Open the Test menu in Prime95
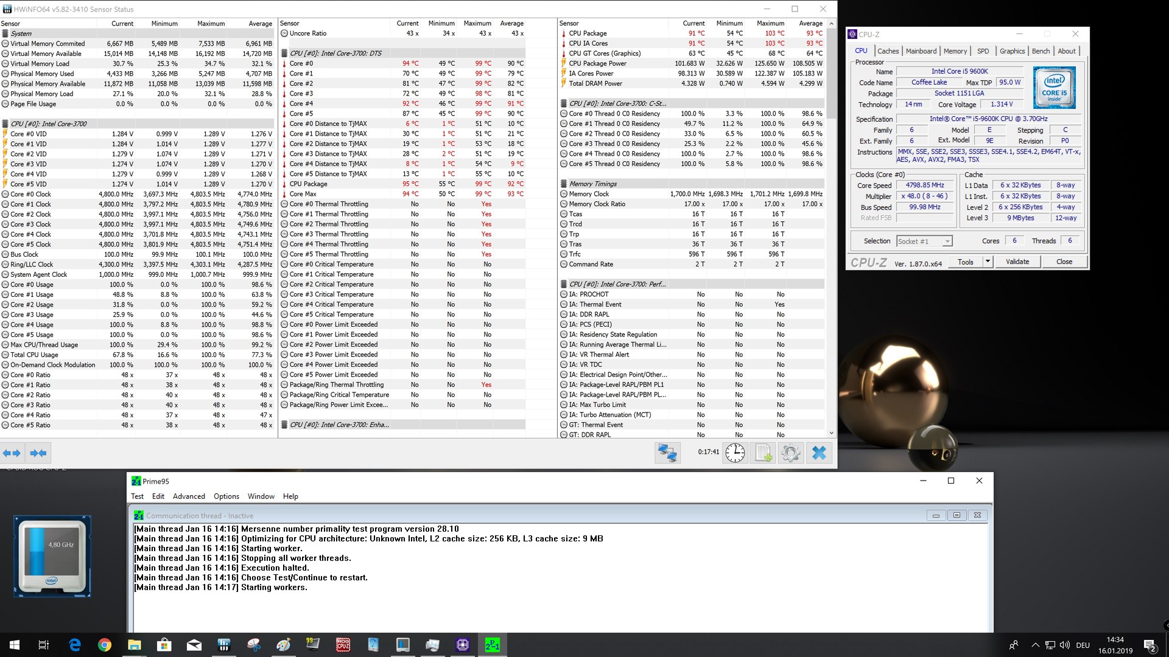Screen dimensions: 1169x657 [x=137, y=496]
